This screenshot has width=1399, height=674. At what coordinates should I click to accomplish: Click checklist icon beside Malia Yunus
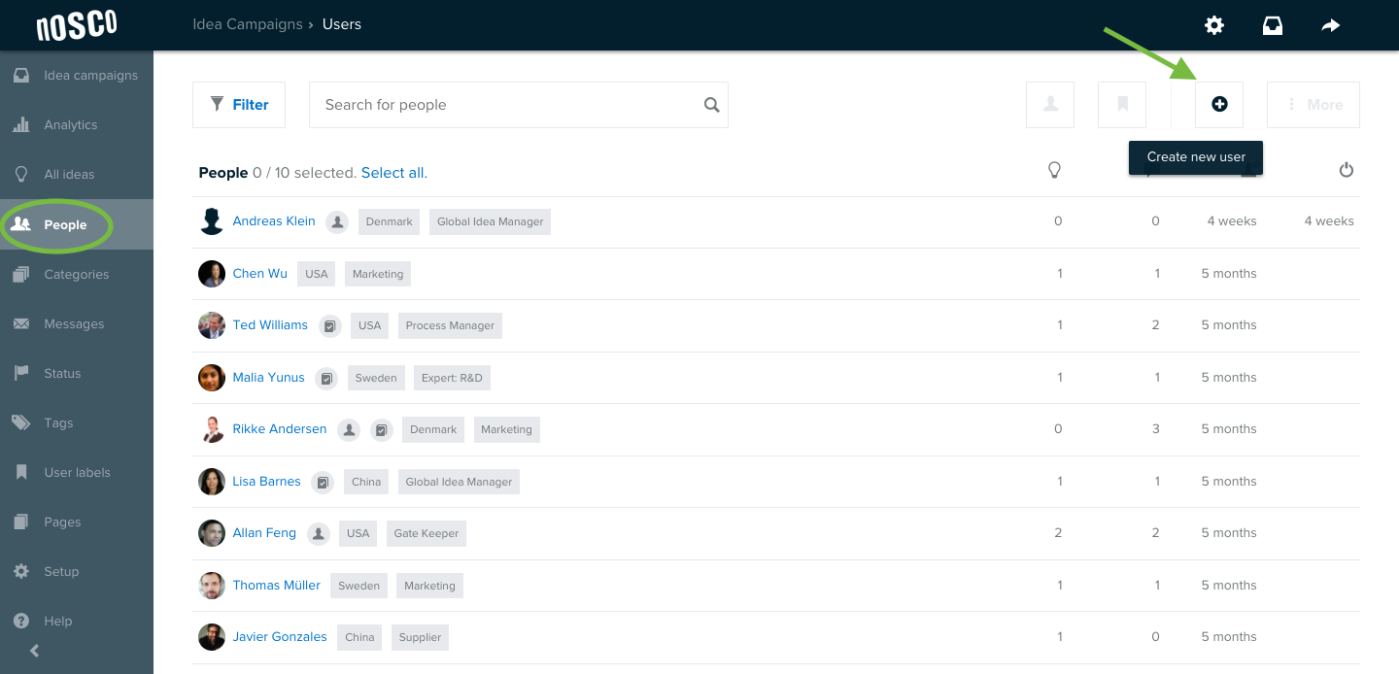coord(327,378)
